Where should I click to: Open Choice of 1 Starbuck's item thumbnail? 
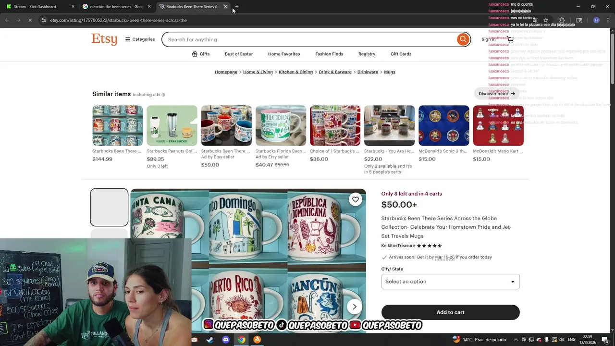pyautogui.click(x=335, y=125)
